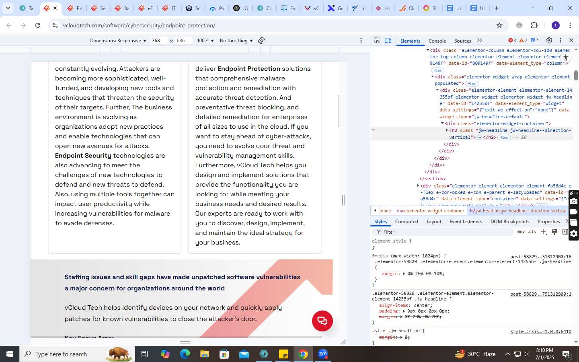Viewport: 579px width, 362px height.
Task: Open the 2 issues message badge
Action: (534, 40)
